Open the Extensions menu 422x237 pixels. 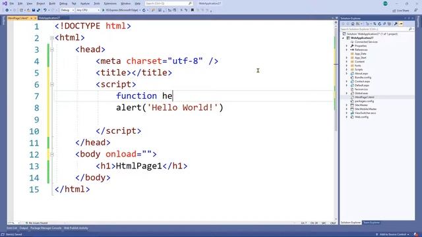tap(110, 4)
